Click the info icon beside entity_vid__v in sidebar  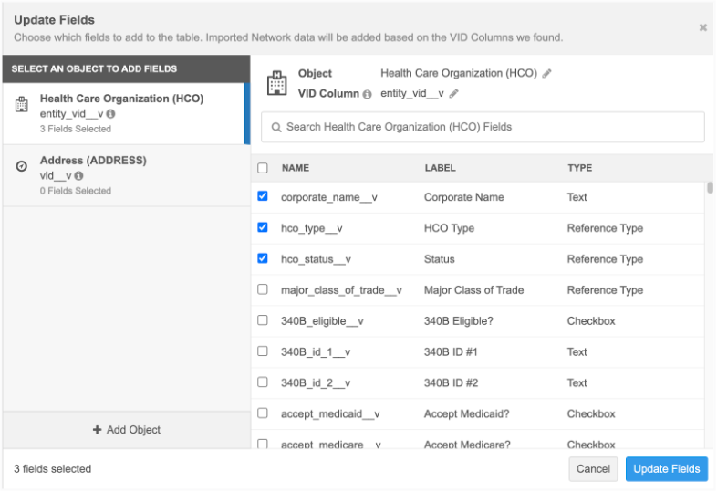(x=110, y=114)
